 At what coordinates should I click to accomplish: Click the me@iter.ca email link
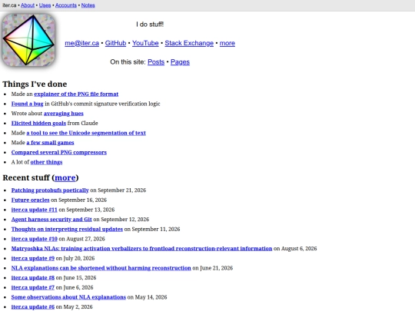click(x=81, y=43)
